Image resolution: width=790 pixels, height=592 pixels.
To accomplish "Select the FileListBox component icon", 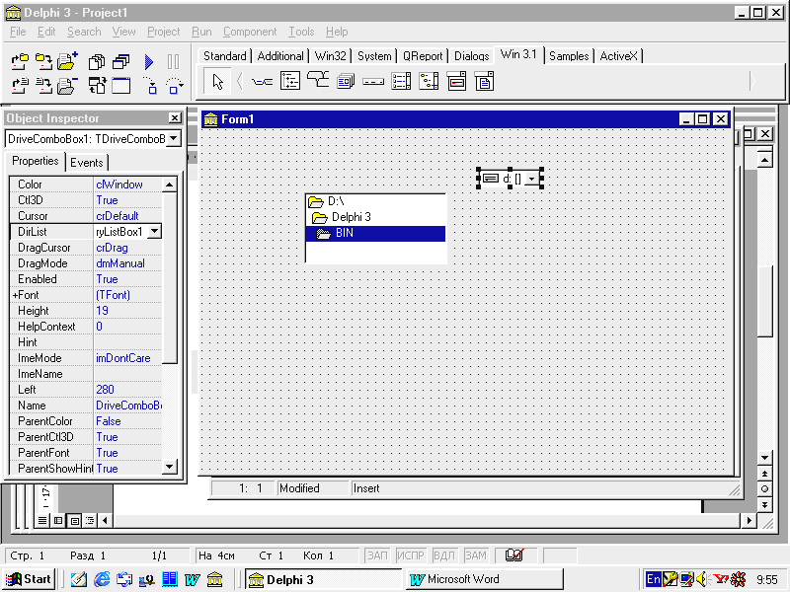I will 401,81.
